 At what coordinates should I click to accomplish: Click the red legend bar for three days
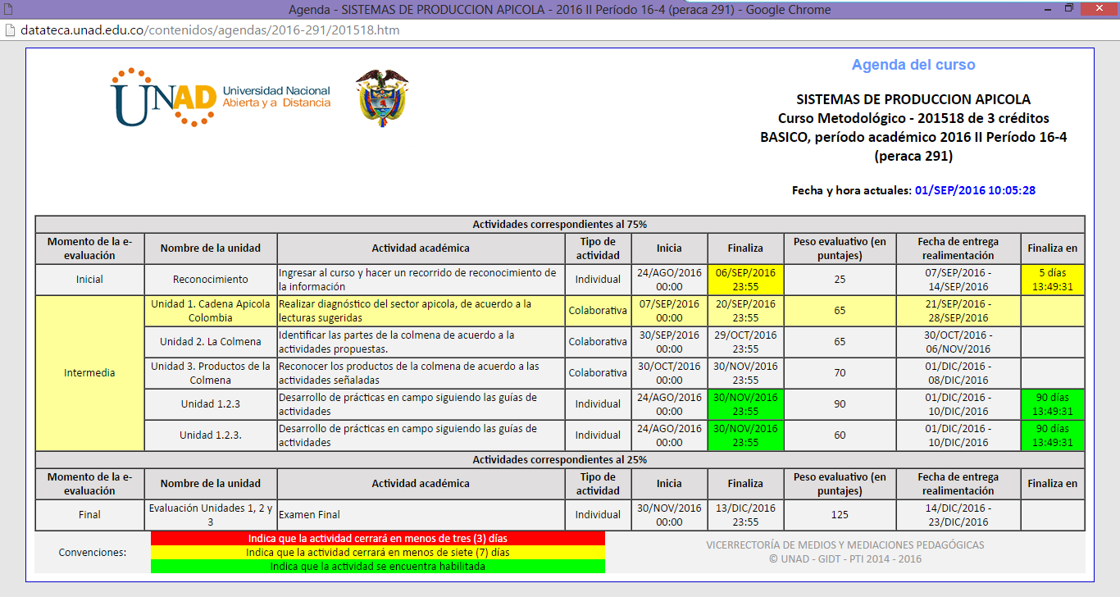tap(377, 539)
